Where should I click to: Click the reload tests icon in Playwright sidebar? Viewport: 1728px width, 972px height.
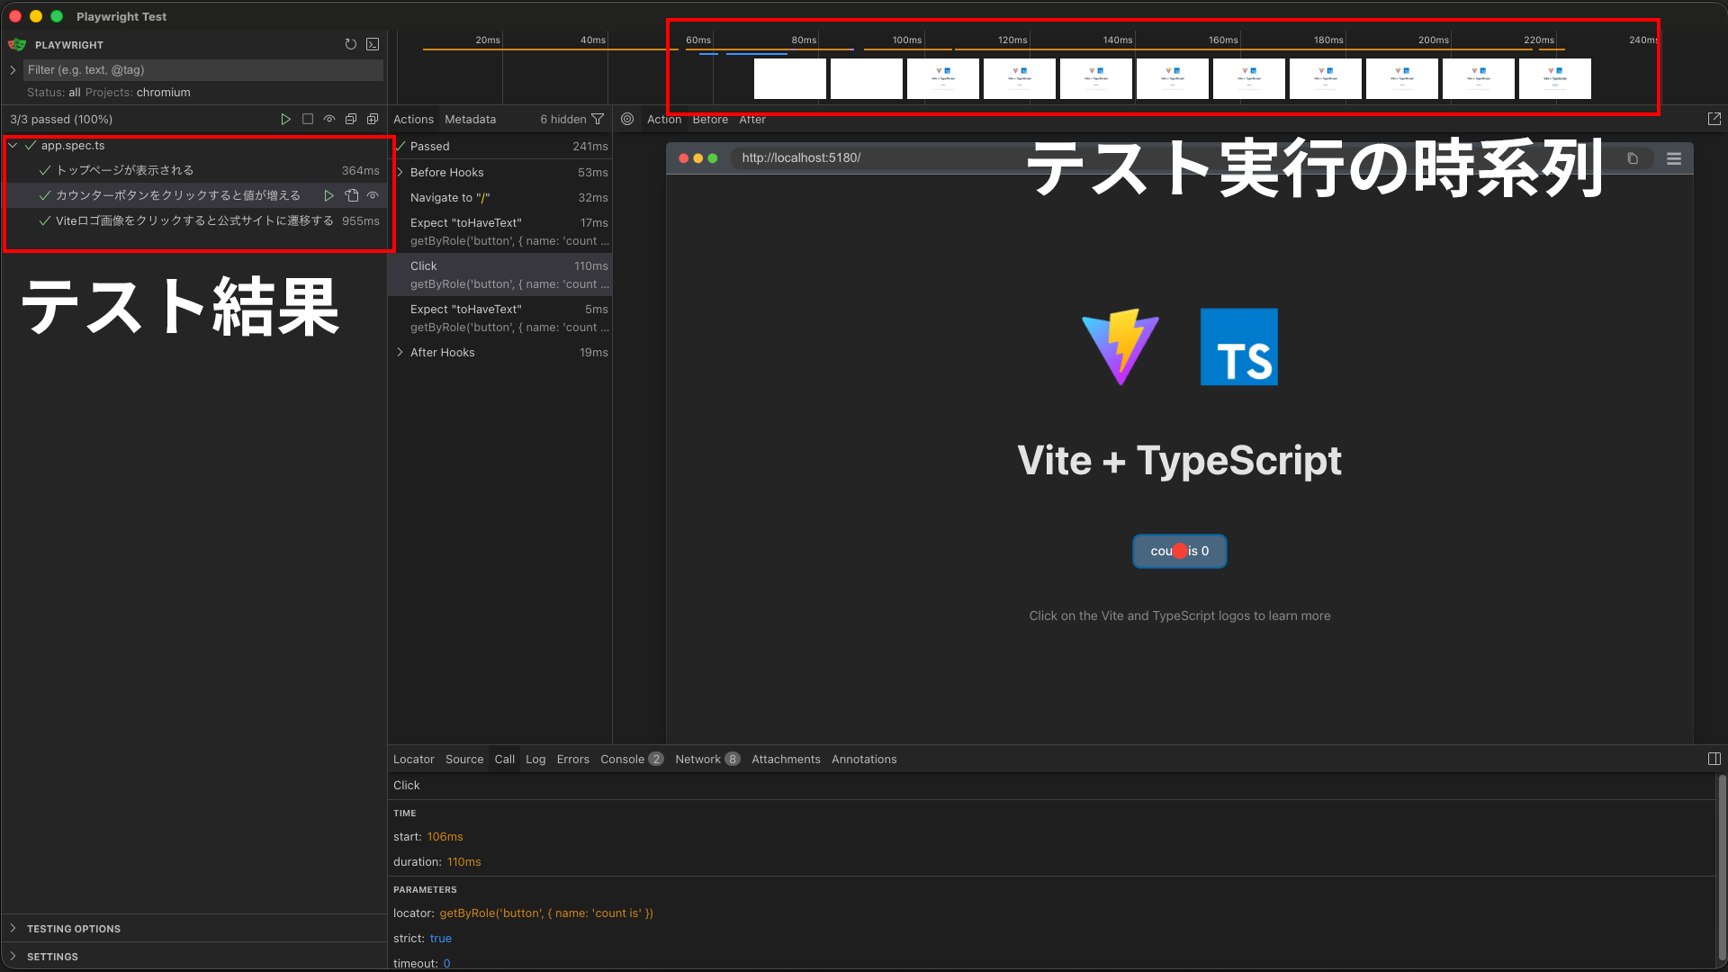[x=351, y=43]
